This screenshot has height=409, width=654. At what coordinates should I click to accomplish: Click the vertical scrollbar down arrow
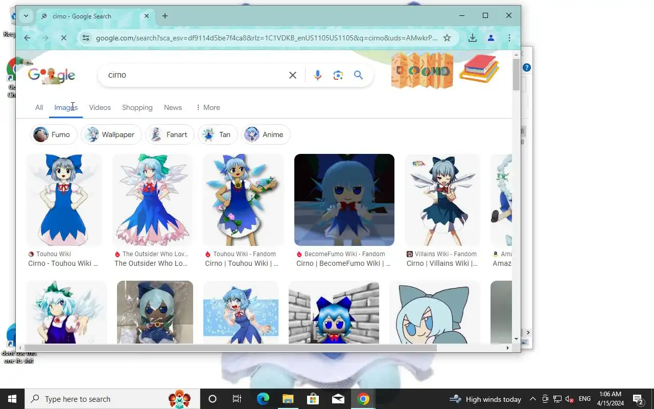pyautogui.click(x=516, y=339)
